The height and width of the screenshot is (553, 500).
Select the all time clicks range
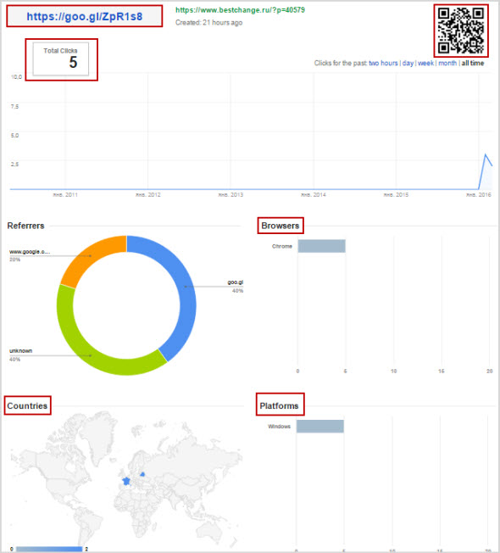[473, 63]
